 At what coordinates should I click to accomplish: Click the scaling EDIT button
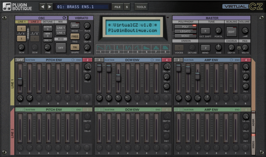pyautogui.click(x=230, y=31)
